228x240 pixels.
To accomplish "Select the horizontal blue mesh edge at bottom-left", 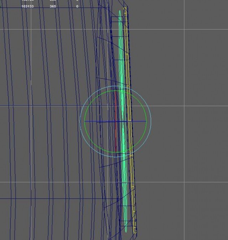I will click(36, 198).
